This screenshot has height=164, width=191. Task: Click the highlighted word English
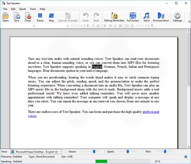(x=97, y=67)
